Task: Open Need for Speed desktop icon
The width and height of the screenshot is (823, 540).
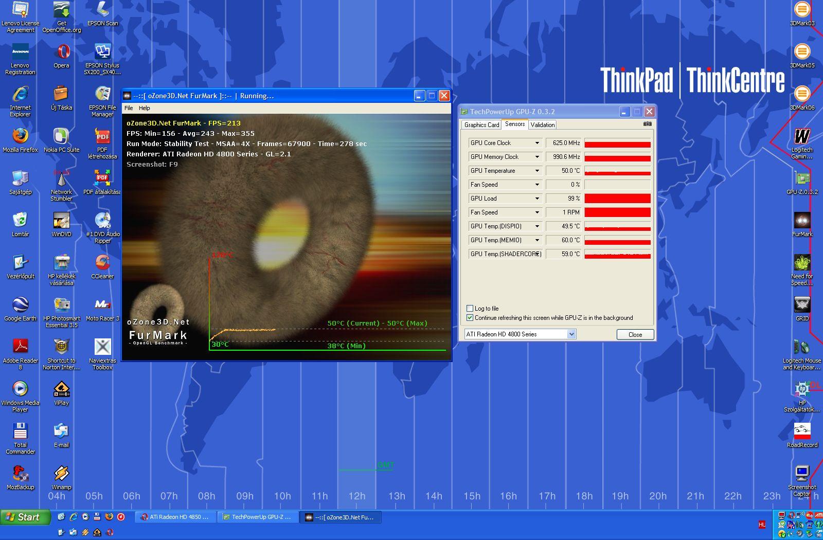Action: [802, 270]
